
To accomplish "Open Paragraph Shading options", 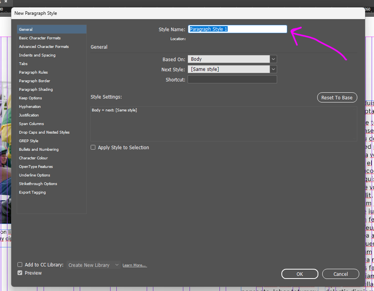I will click(x=36, y=89).
